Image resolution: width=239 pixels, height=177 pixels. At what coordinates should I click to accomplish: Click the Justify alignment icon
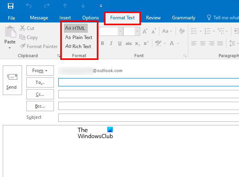220,43
